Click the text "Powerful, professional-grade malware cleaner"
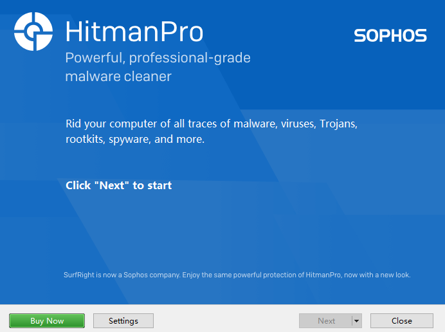The height and width of the screenshot is (332, 445). point(158,67)
